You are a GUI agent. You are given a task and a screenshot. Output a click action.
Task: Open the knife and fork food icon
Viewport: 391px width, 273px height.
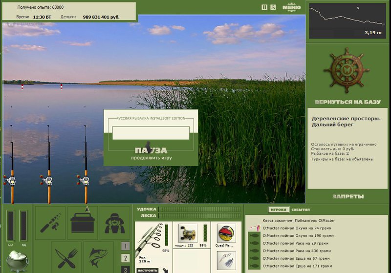(x=66, y=257)
